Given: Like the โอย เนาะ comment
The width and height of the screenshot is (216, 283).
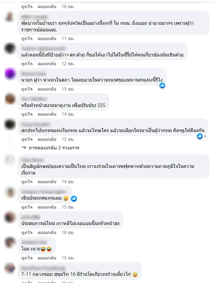Looking at the screenshot, I should pyautogui.click(x=27, y=258).
